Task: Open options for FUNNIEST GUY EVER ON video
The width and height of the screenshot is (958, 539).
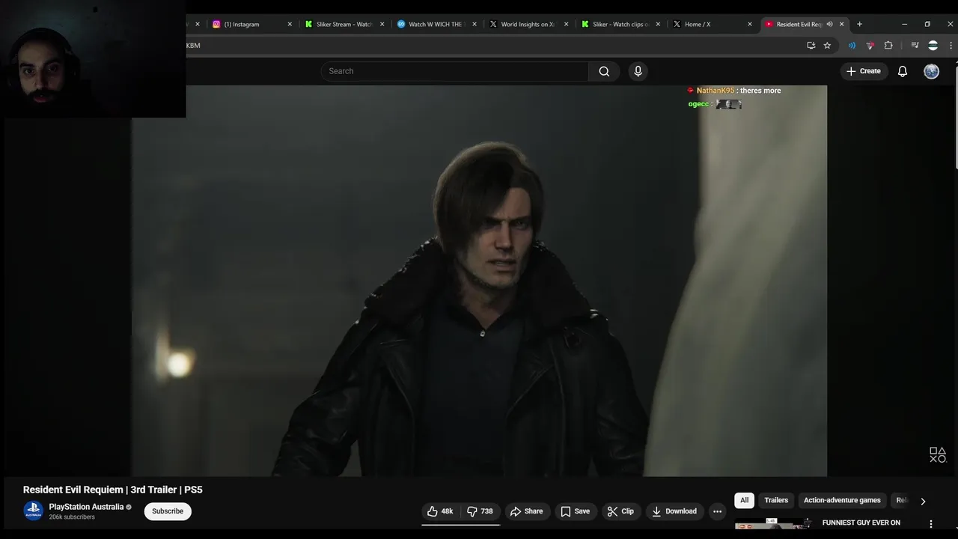Action: (931, 524)
